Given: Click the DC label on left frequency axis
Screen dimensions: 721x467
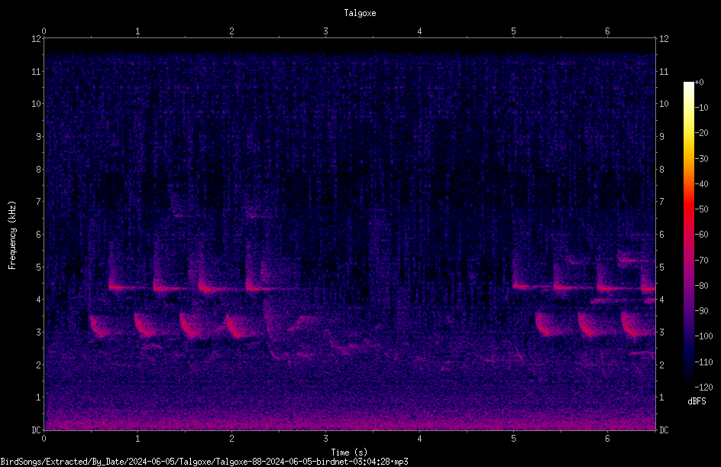Looking at the screenshot, I should [x=36, y=430].
